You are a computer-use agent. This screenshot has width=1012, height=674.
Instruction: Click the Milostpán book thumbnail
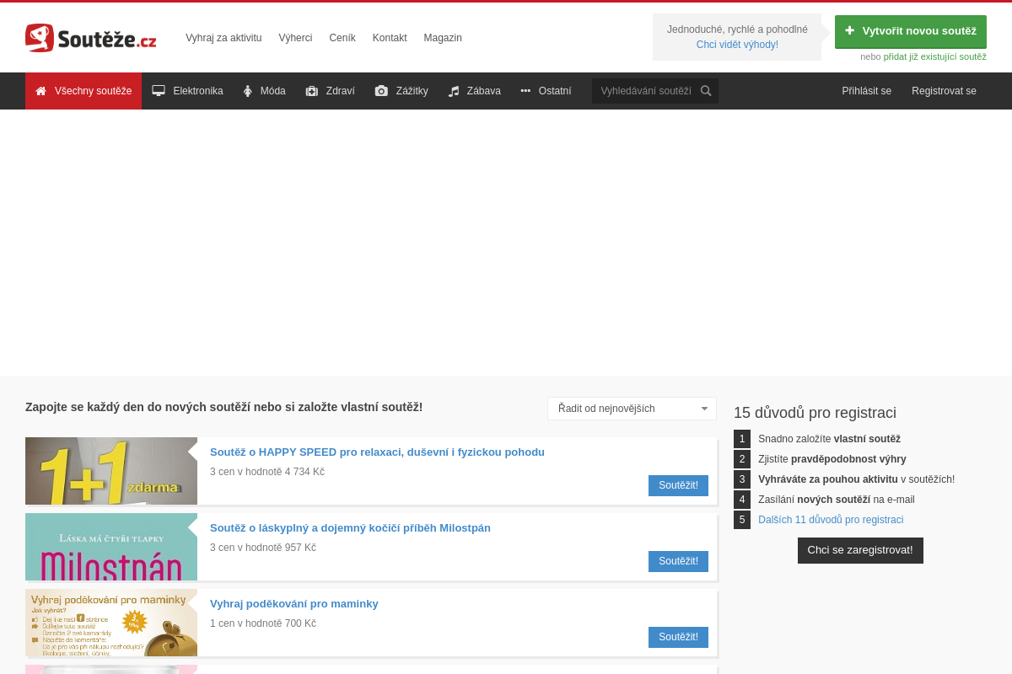click(111, 547)
